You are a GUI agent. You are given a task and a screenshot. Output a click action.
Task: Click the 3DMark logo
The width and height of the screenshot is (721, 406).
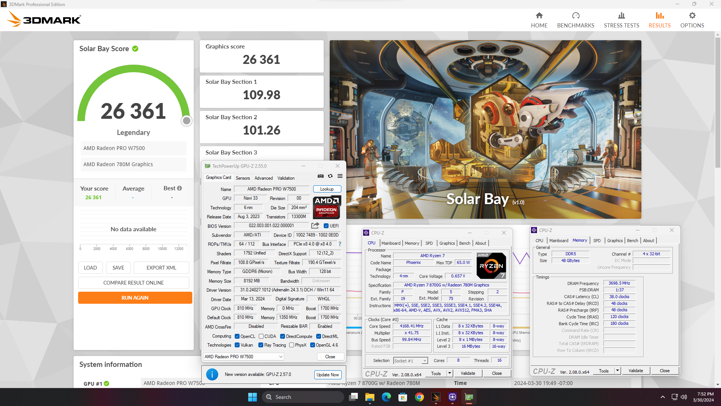[44, 19]
